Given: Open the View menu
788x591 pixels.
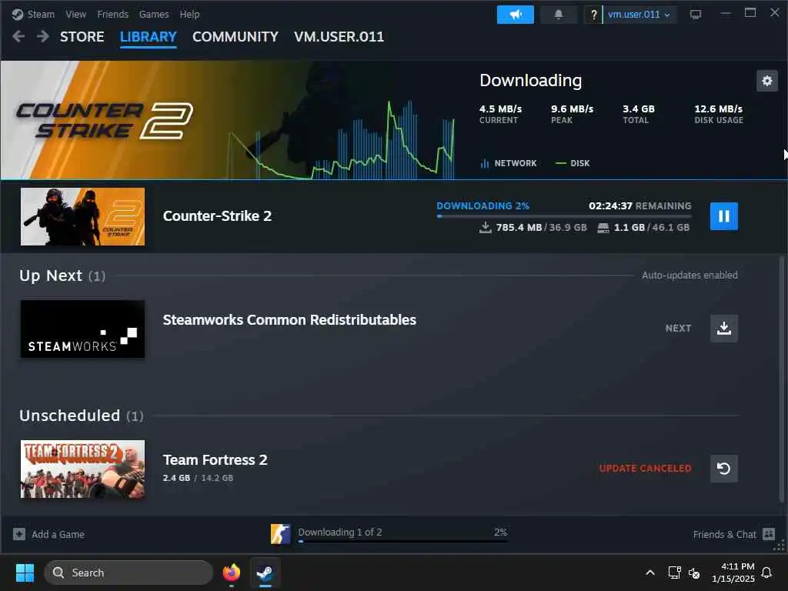Looking at the screenshot, I should 76,14.
